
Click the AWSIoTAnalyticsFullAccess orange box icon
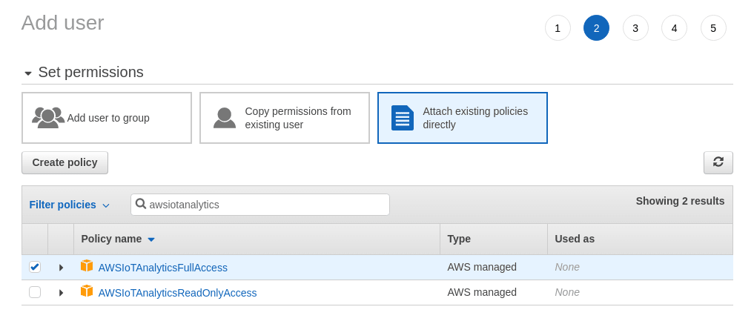pyautogui.click(x=87, y=266)
